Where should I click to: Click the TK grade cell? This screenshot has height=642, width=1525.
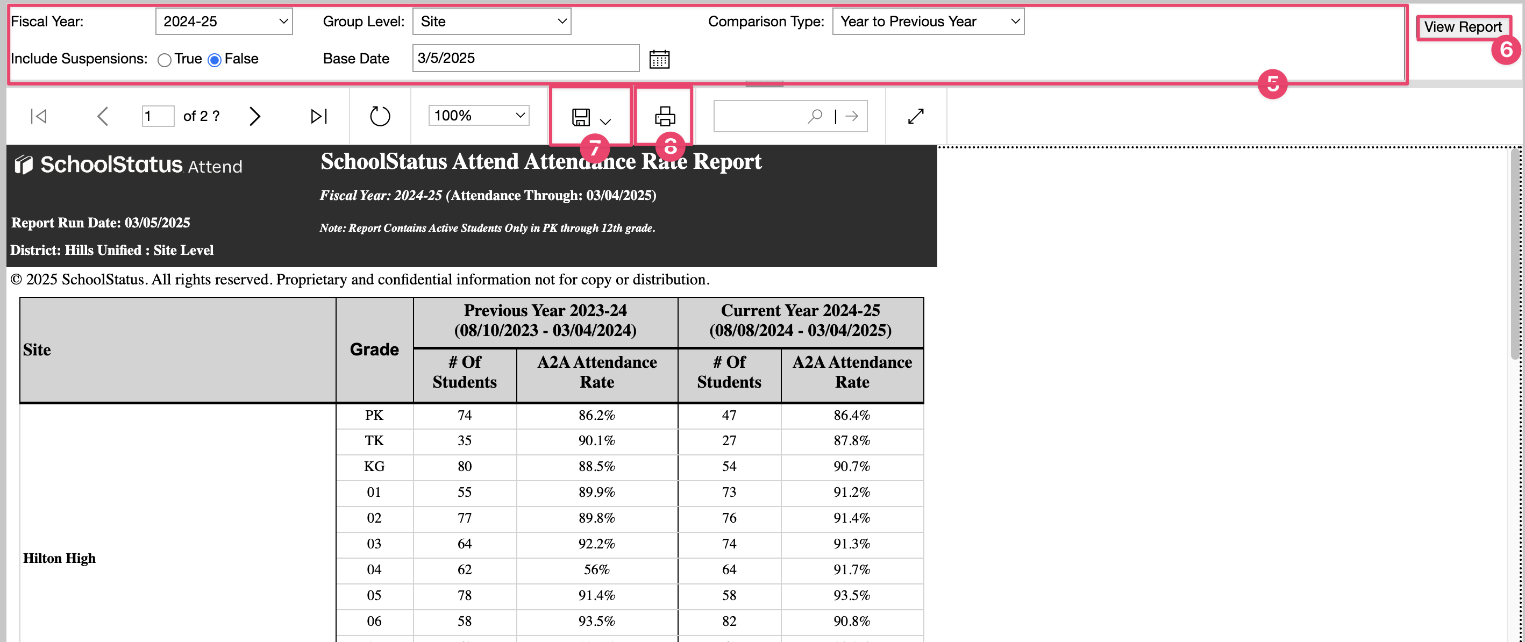[374, 441]
